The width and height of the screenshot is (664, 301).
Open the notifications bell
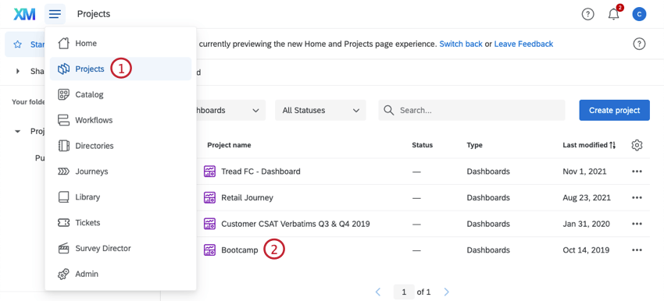[x=613, y=14]
